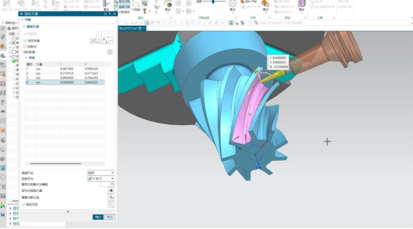Click the play forward button in tool path animation
The image size is (413, 229).
(x=189, y=3)
